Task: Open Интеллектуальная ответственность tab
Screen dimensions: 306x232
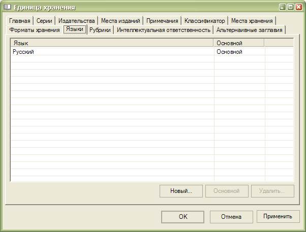Action: click(x=163, y=30)
